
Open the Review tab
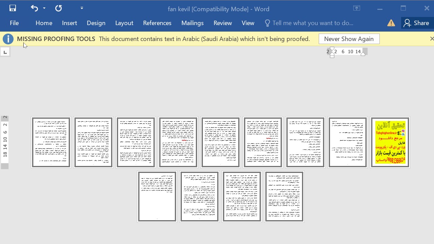click(222, 23)
